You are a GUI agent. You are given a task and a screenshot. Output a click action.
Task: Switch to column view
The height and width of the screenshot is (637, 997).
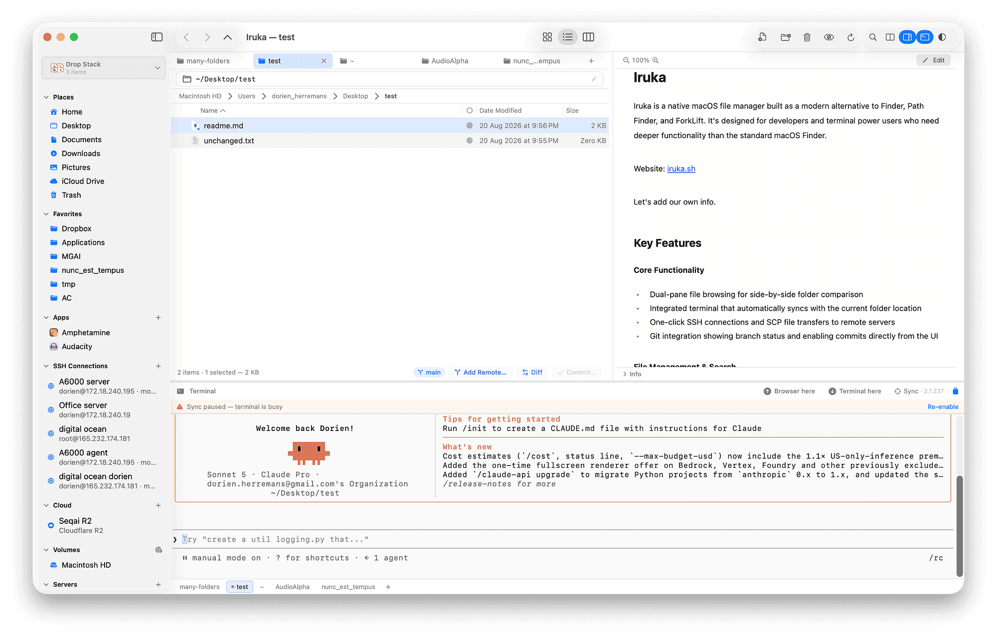tap(588, 37)
